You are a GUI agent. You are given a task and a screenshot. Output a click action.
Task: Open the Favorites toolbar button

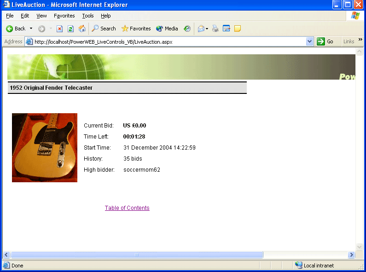pyautogui.click(x=136, y=29)
